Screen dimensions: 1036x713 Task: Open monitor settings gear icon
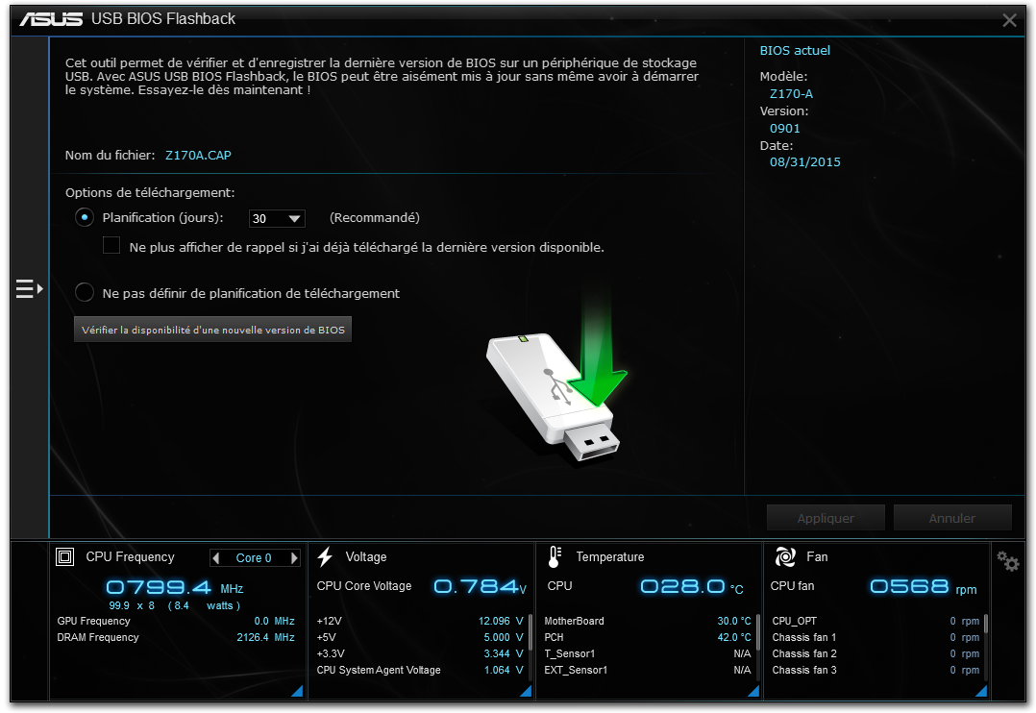coord(1007,561)
